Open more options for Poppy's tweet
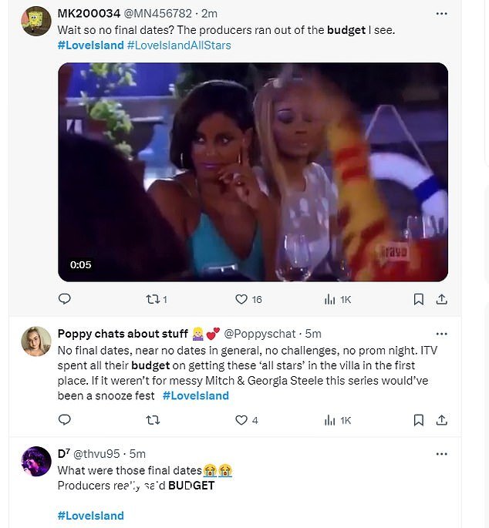Screen dimensions: 489x528 point(441,334)
